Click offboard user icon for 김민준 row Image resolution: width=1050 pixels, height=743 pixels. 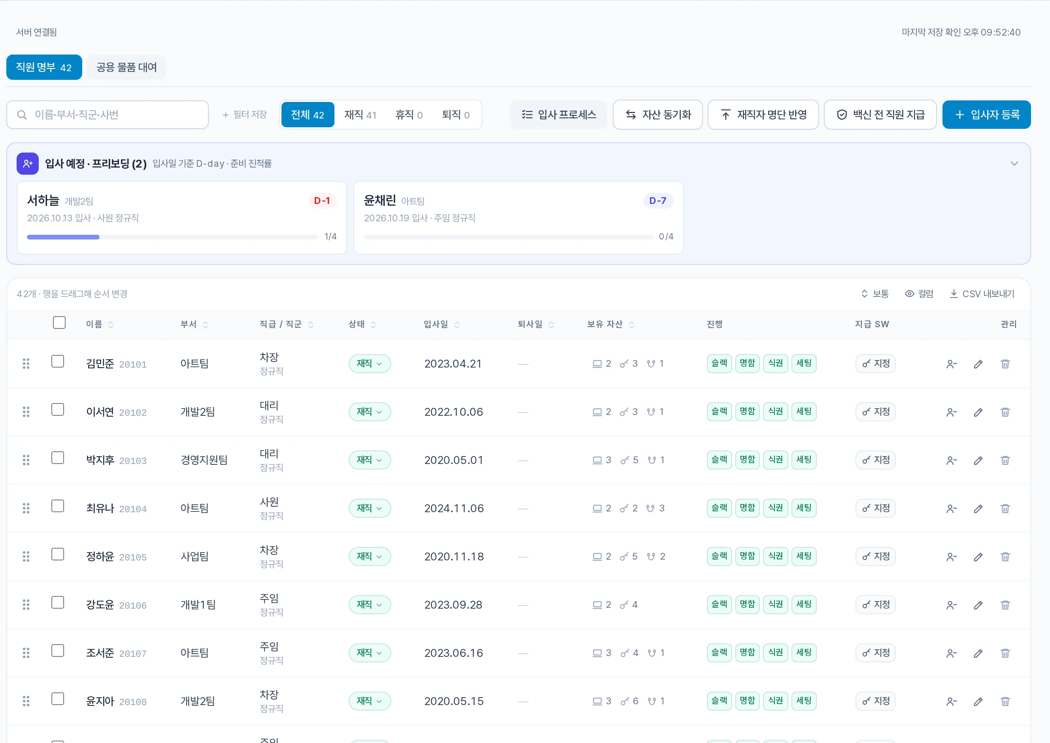pos(951,364)
